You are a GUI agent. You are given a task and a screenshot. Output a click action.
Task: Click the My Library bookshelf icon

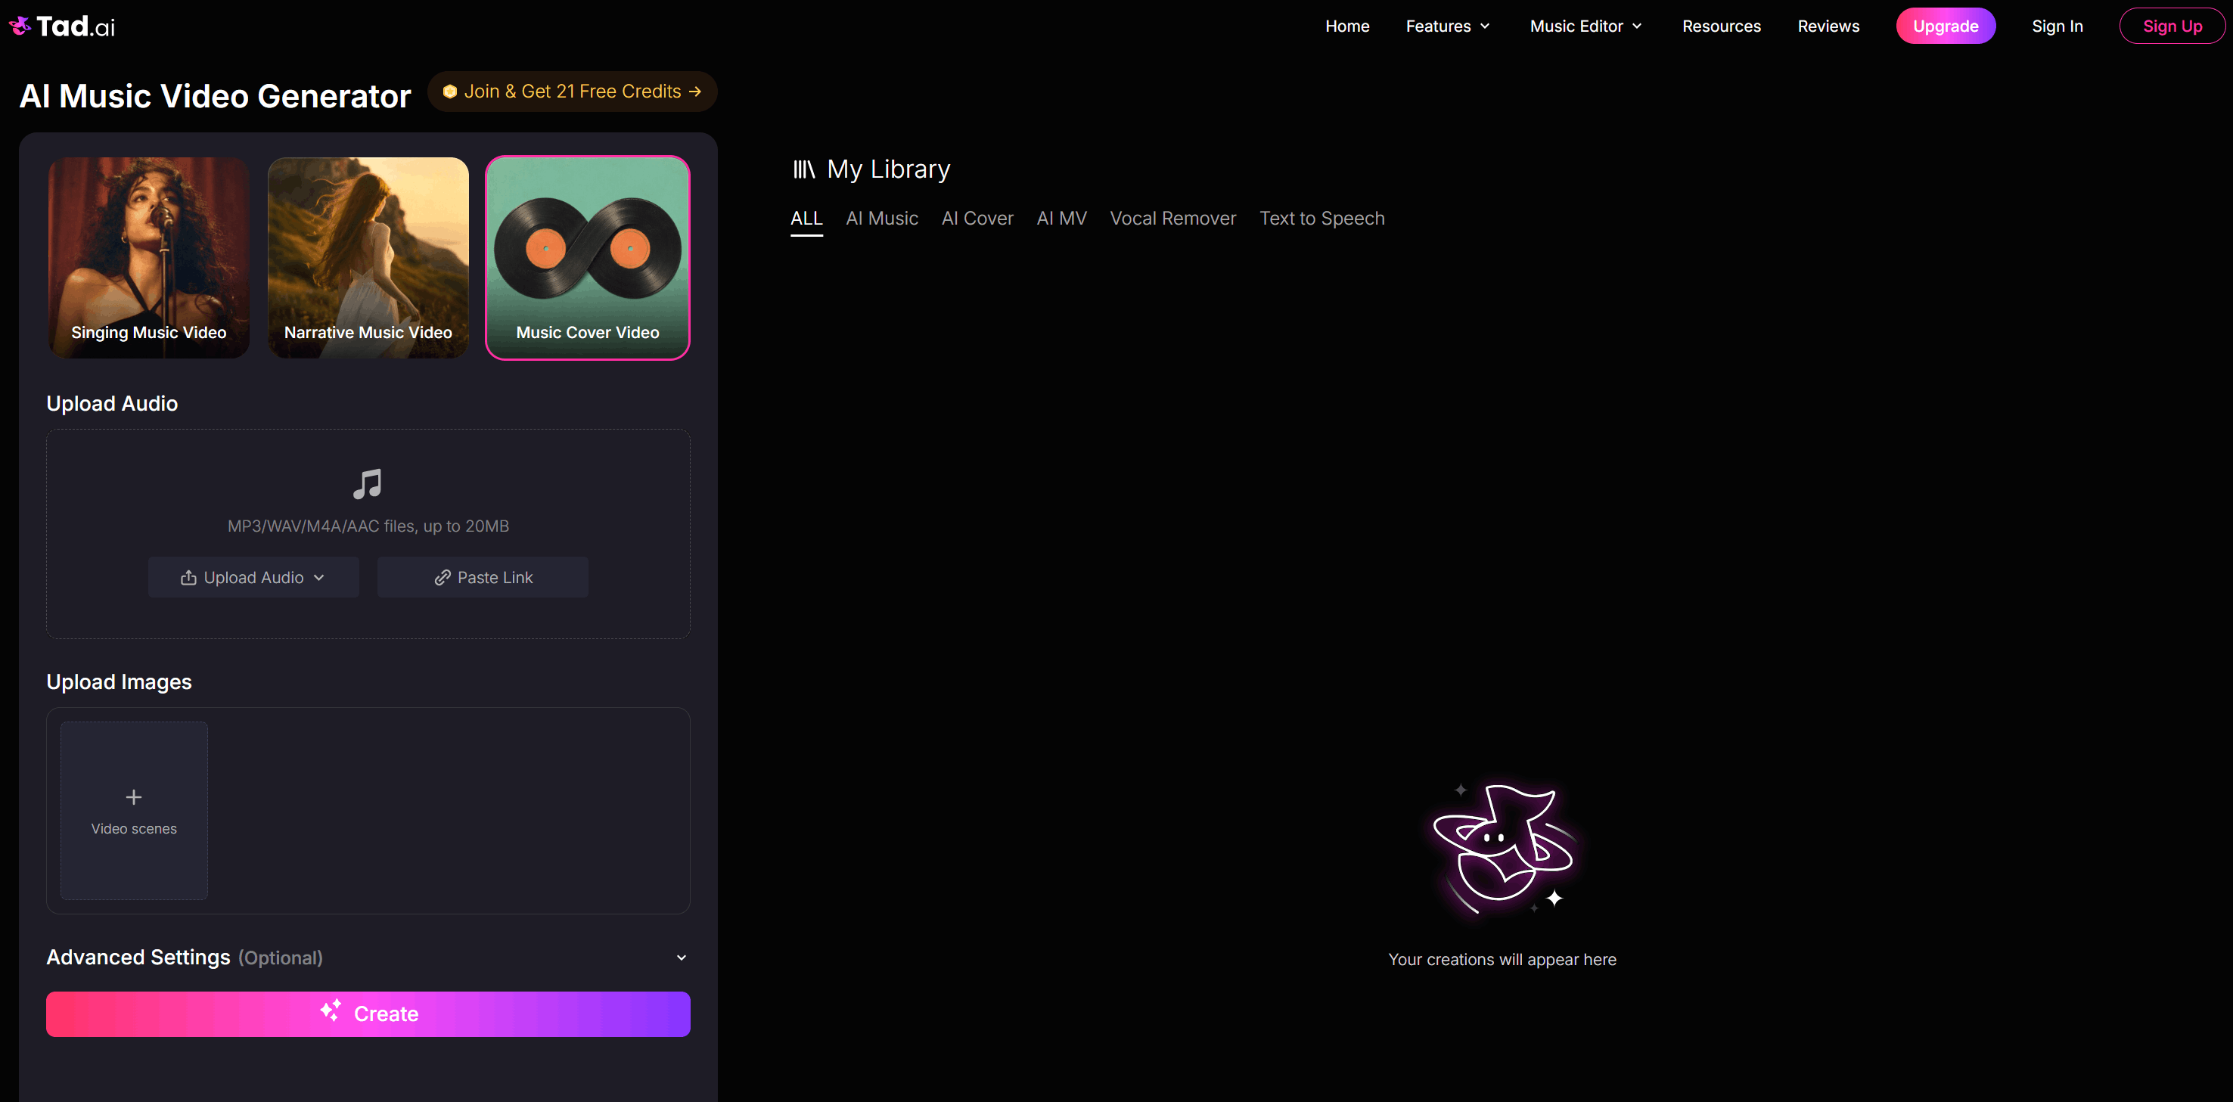click(x=803, y=169)
